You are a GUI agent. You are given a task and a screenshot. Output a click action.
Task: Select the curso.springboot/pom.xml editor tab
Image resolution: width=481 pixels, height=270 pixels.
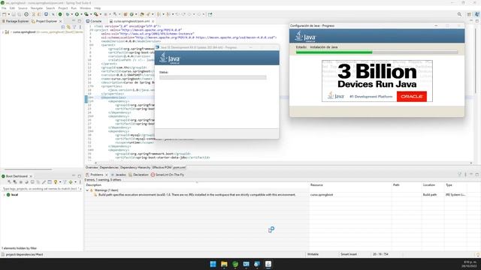(132, 21)
